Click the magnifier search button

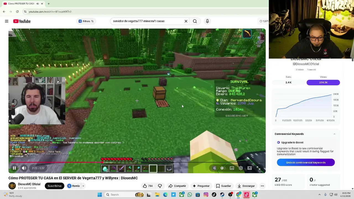[x=195, y=21]
